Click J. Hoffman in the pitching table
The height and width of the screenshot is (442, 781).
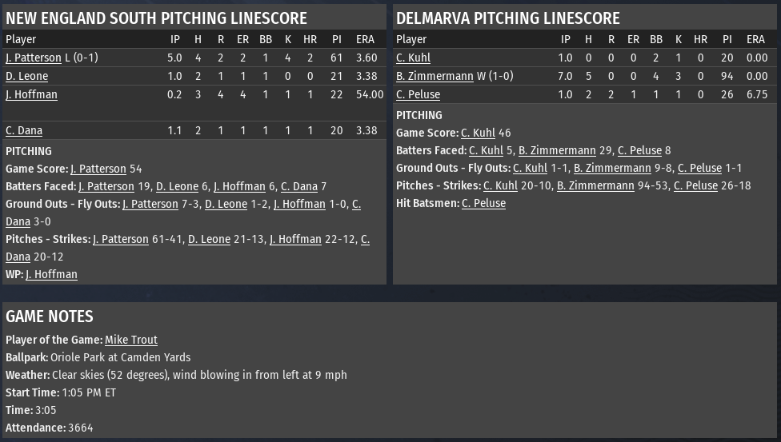[x=31, y=94]
